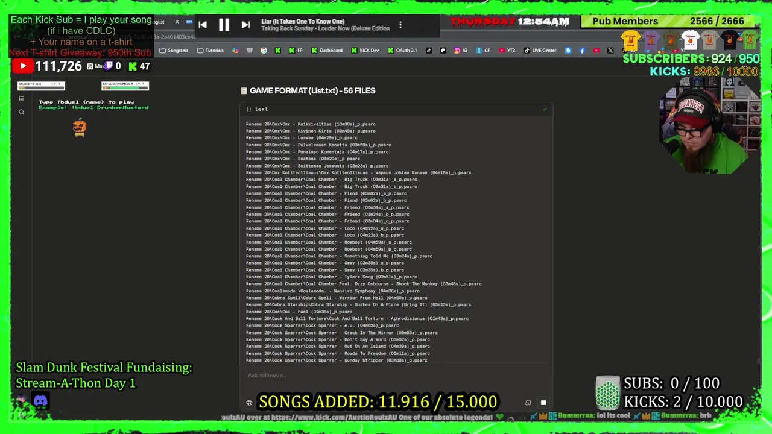
Task: Click the line 'Cock Sparrer - Roads To Freedom'
Action: 338,353
